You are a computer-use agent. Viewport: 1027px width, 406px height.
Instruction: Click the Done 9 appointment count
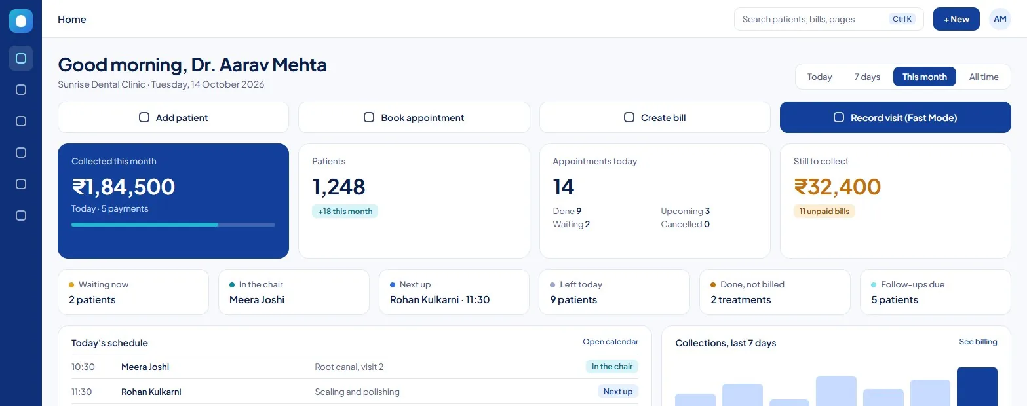(x=567, y=211)
